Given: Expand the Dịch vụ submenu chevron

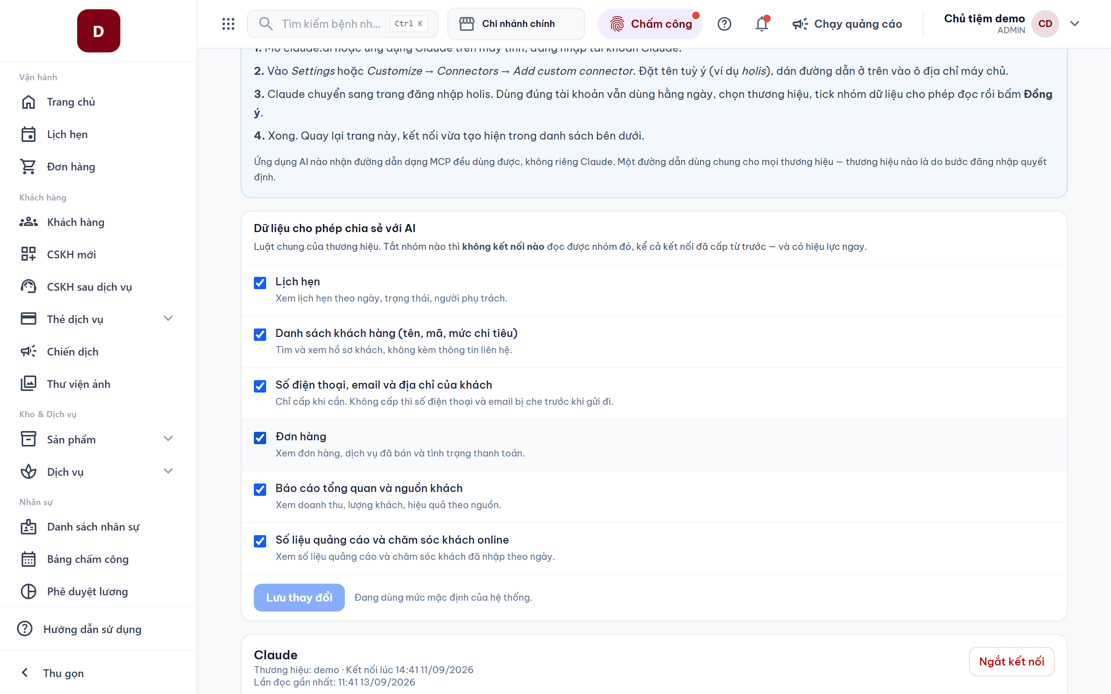Looking at the screenshot, I should click(168, 471).
